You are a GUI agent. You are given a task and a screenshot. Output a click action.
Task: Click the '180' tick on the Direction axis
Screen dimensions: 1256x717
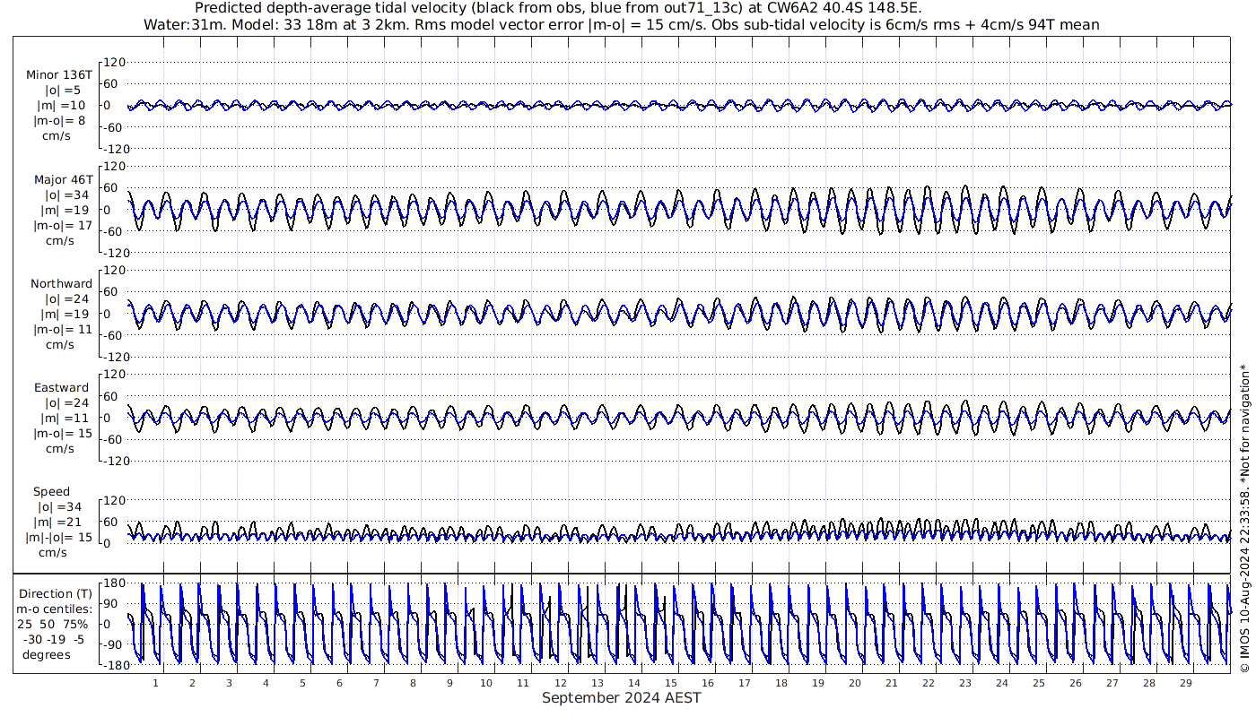(113, 583)
